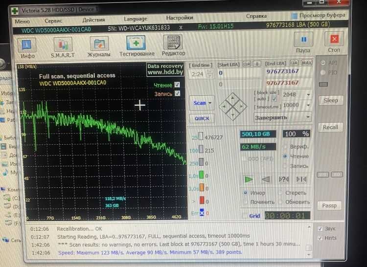This screenshot has height=267, width=367.
Task: Click the diamond navigation pad up arrow
Action: (232, 97)
